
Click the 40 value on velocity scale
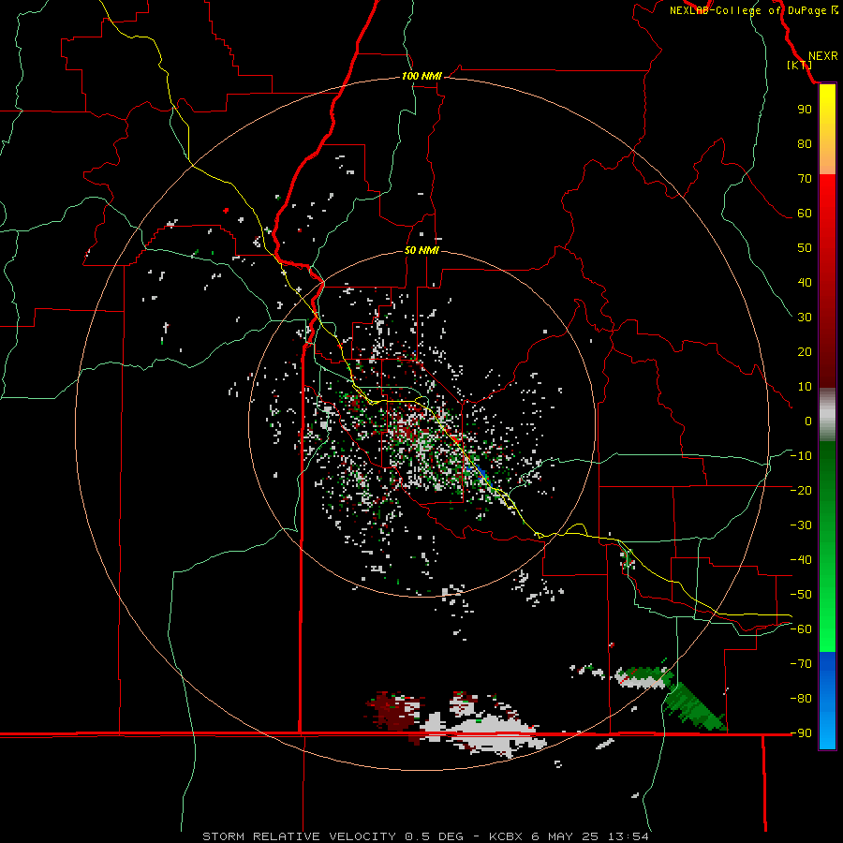(805, 282)
